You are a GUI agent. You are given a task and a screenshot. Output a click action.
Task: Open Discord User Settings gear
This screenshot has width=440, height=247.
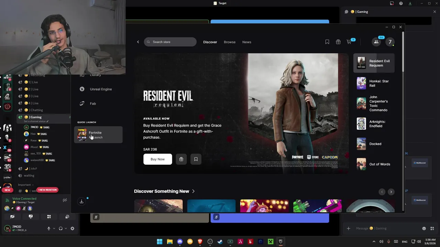click(x=72, y=228)
